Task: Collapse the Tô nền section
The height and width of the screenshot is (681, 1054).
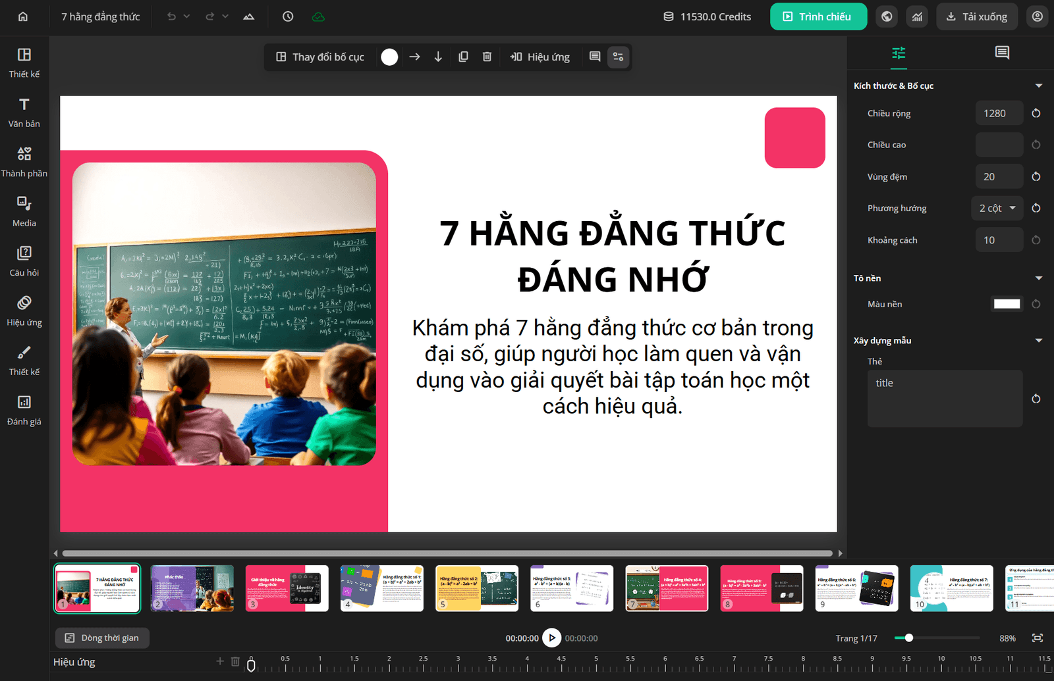Action: [x=1039, y=278]
